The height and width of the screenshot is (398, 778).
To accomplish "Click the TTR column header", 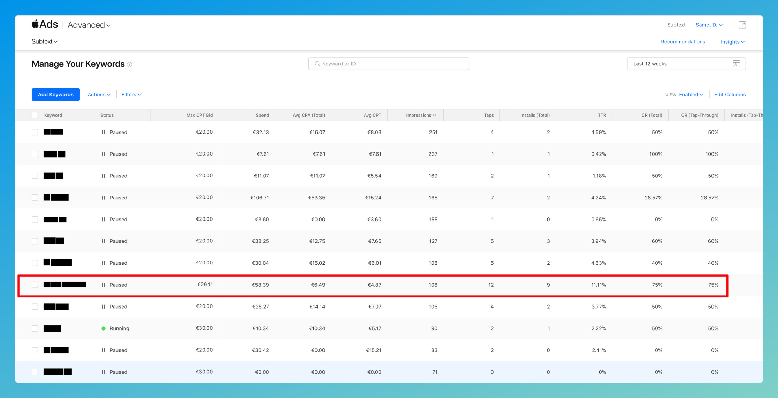I will click(602, 115).
